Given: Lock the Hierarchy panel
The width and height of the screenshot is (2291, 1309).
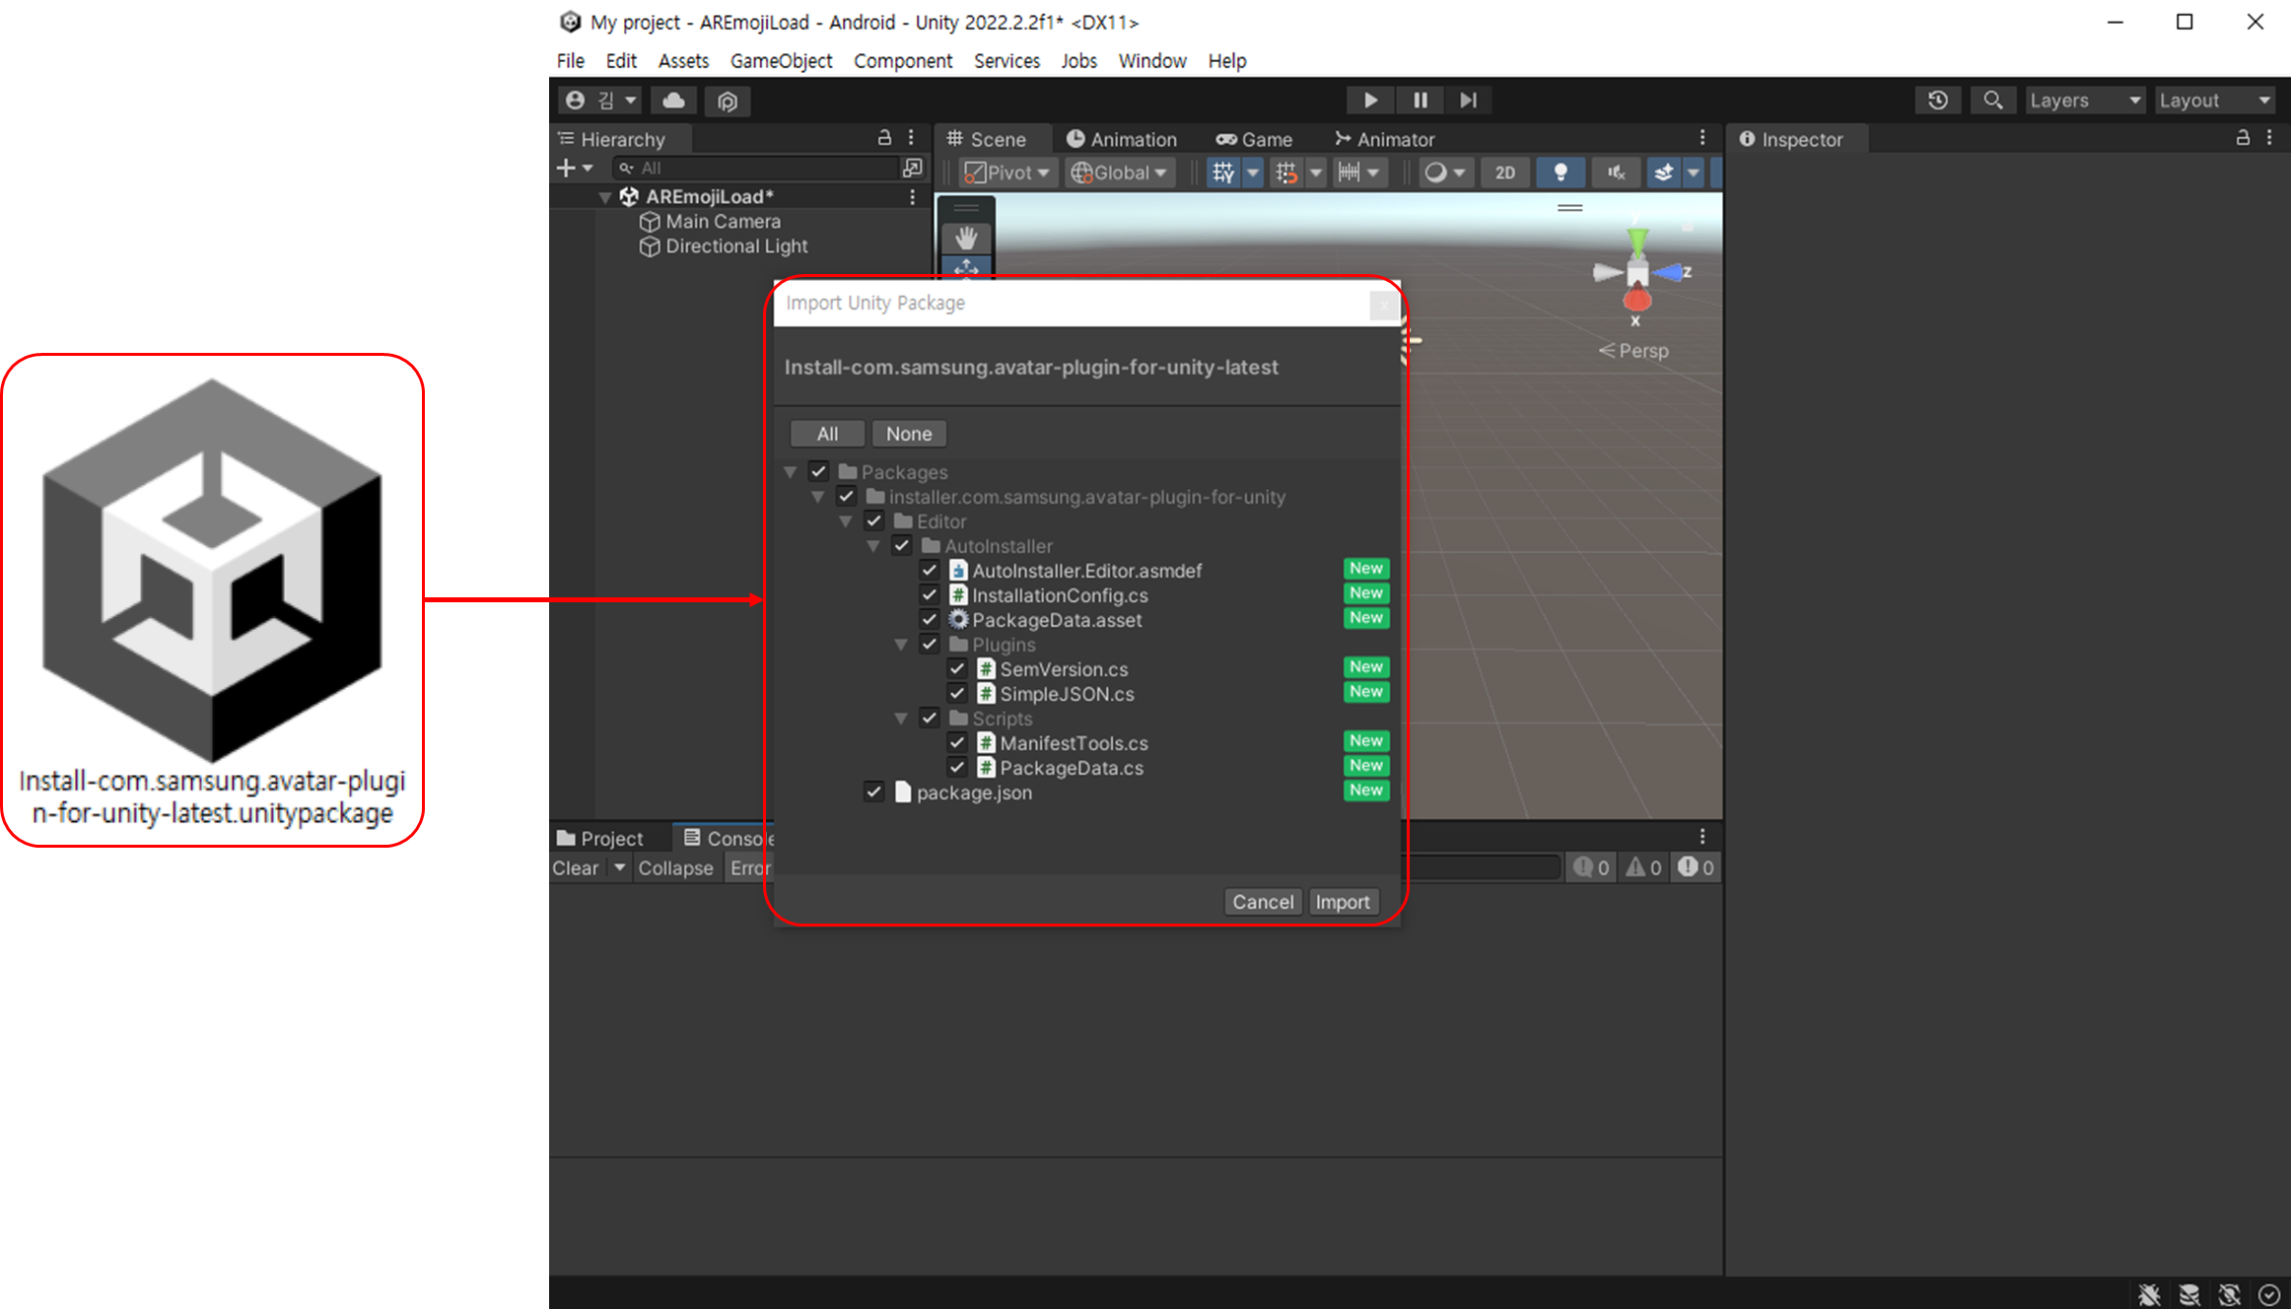Looking at the screenshot, I should pyautogui.click(x=884, y=138).
